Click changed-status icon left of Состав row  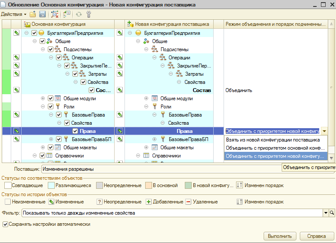click(x=16, y=90)
